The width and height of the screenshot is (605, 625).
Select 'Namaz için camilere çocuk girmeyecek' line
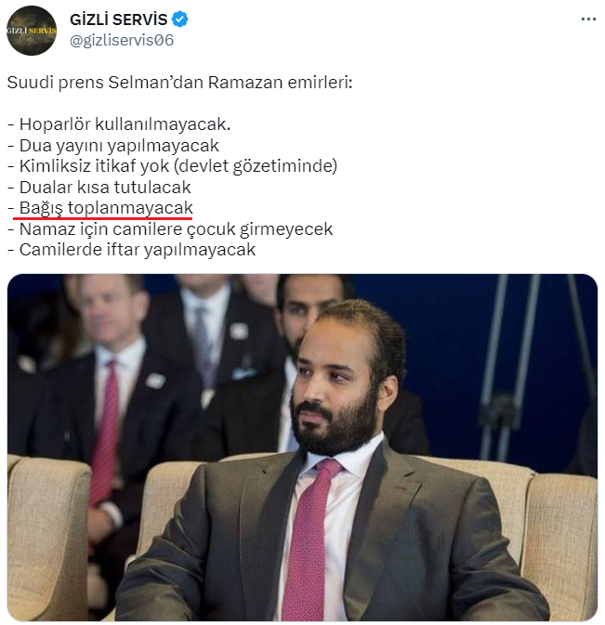tap(170, 229)
